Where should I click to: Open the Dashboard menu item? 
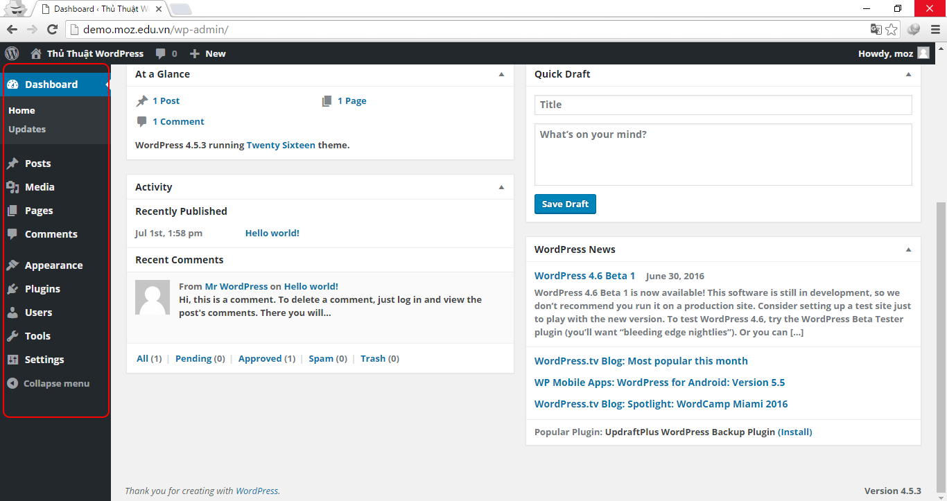coord(55,85)
